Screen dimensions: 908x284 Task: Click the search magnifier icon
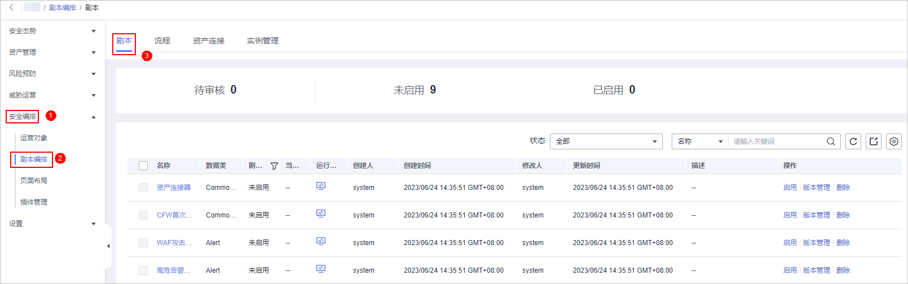(831, 141)
